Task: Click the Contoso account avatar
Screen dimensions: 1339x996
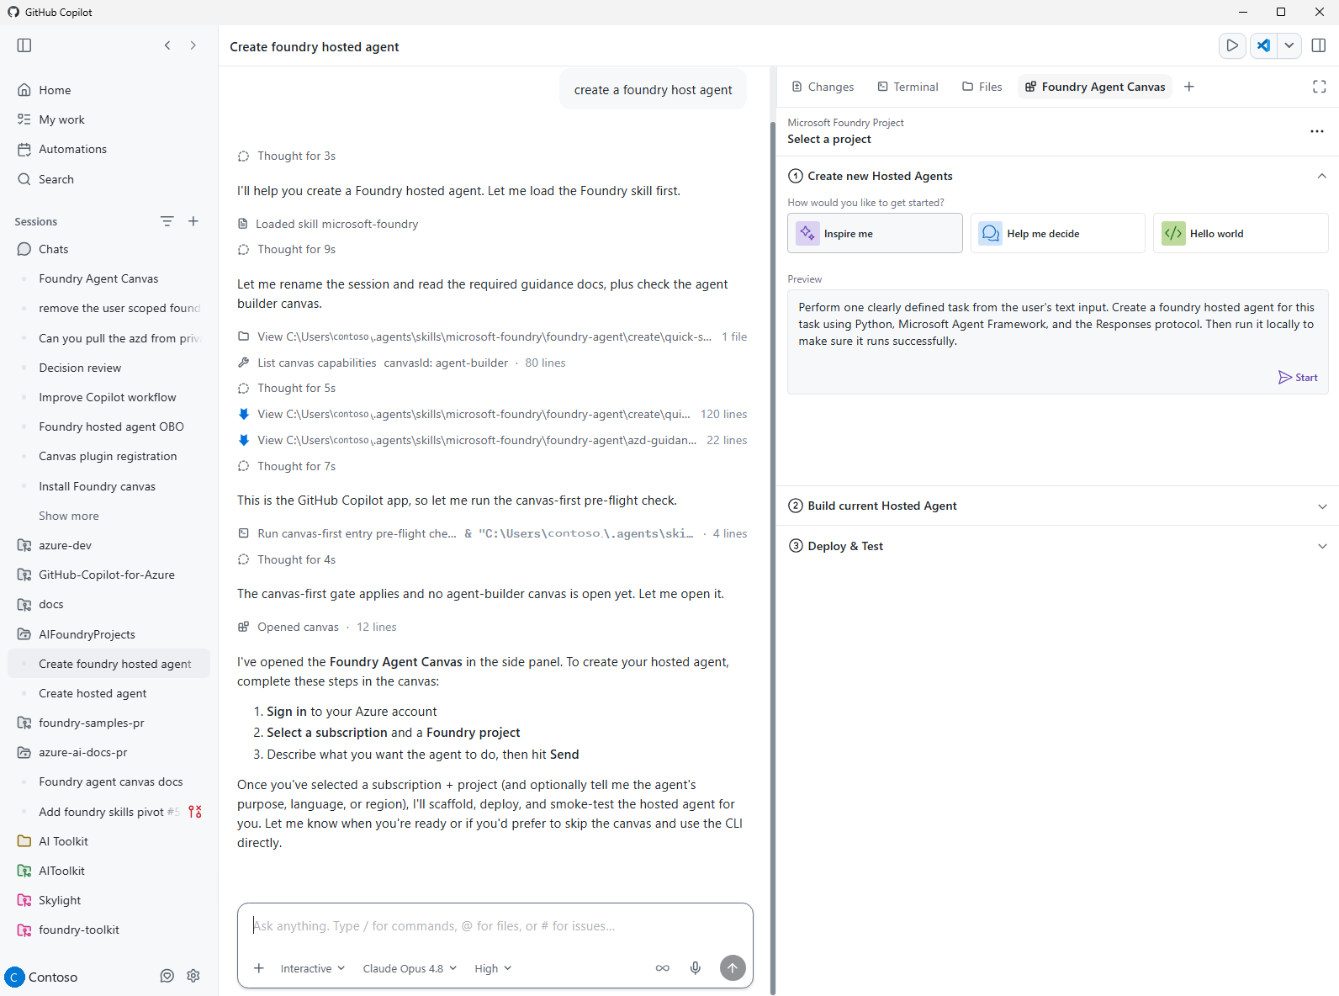Action: click(14, 977)
